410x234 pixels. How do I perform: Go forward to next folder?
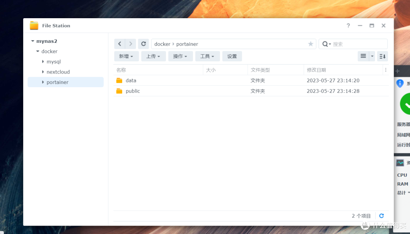point(131,44)
